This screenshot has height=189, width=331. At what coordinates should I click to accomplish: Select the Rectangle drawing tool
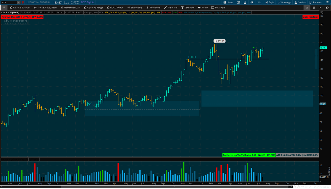coord(218,8)
